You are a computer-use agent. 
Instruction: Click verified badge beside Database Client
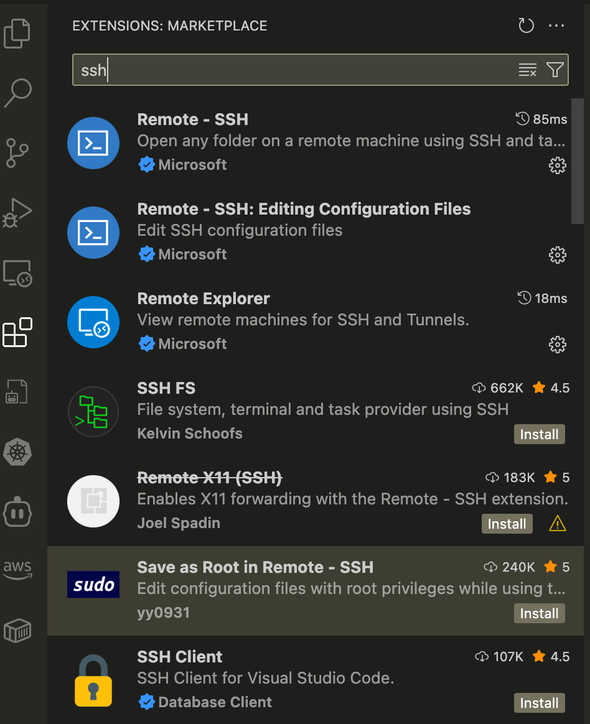point(146,702)
